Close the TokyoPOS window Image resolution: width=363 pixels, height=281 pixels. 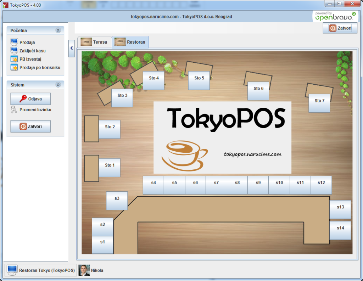(x=352, y=4)
